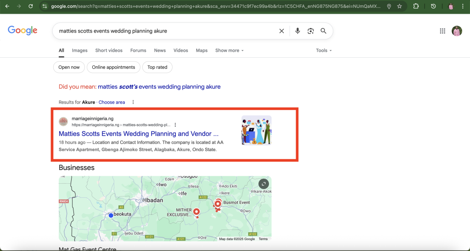
Task: Clear the search box with the X
Action: pyautogui.click(x=281, y=31)
